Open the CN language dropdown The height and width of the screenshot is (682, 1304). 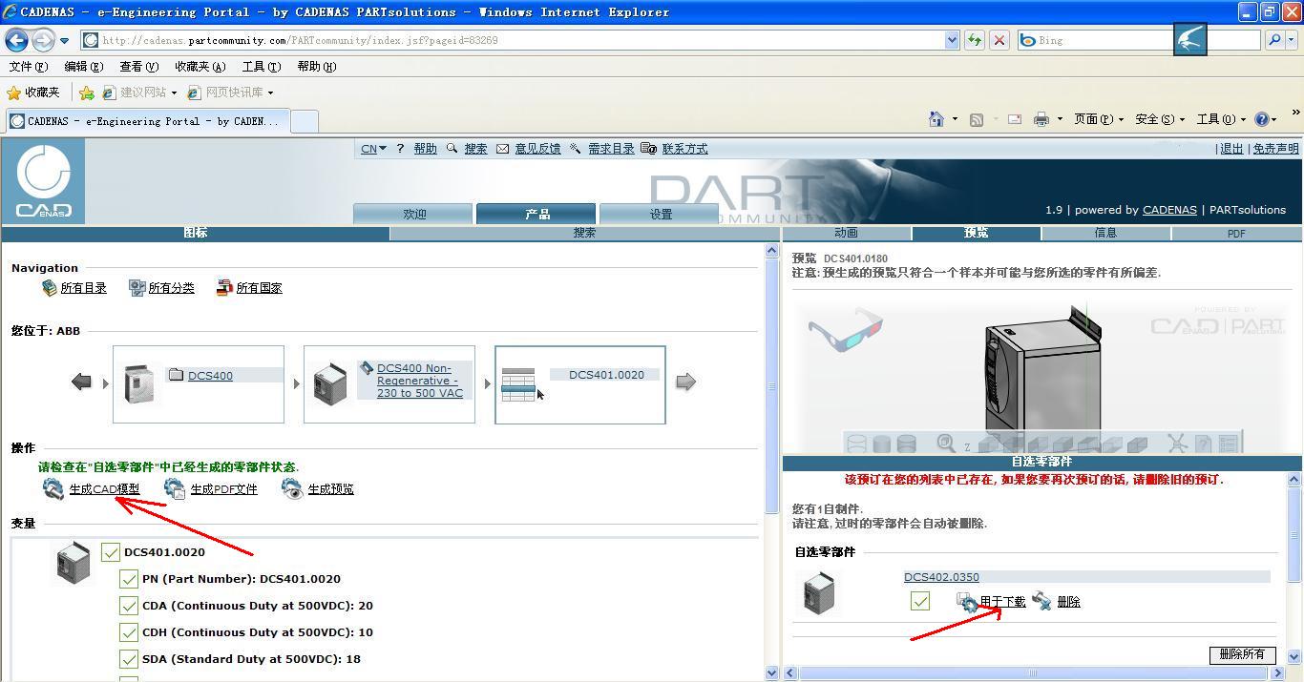click(x=370, y=149)
